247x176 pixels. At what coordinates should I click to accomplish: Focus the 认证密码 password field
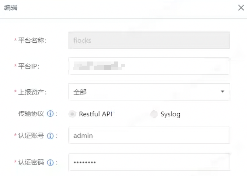(x=149, y=162)
